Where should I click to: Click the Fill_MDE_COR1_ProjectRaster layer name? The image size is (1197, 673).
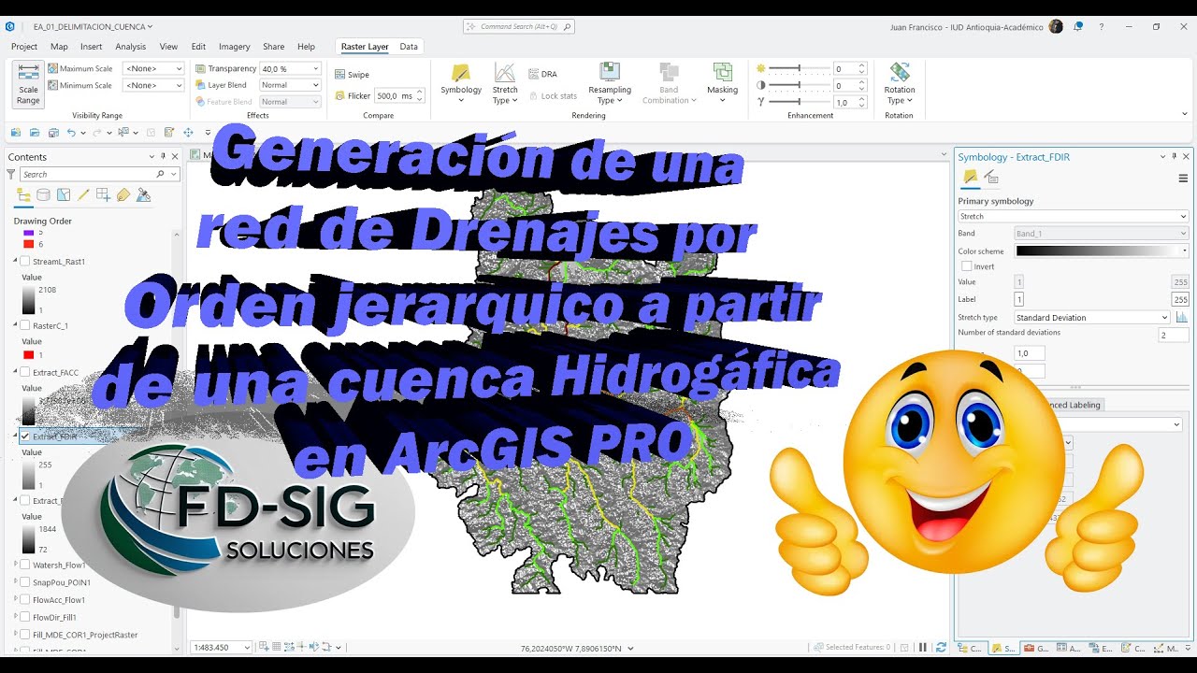(x=85, y=635)
